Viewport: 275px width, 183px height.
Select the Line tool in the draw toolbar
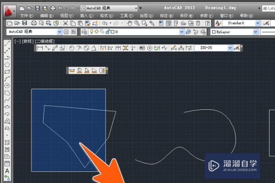tap(7, 43)
